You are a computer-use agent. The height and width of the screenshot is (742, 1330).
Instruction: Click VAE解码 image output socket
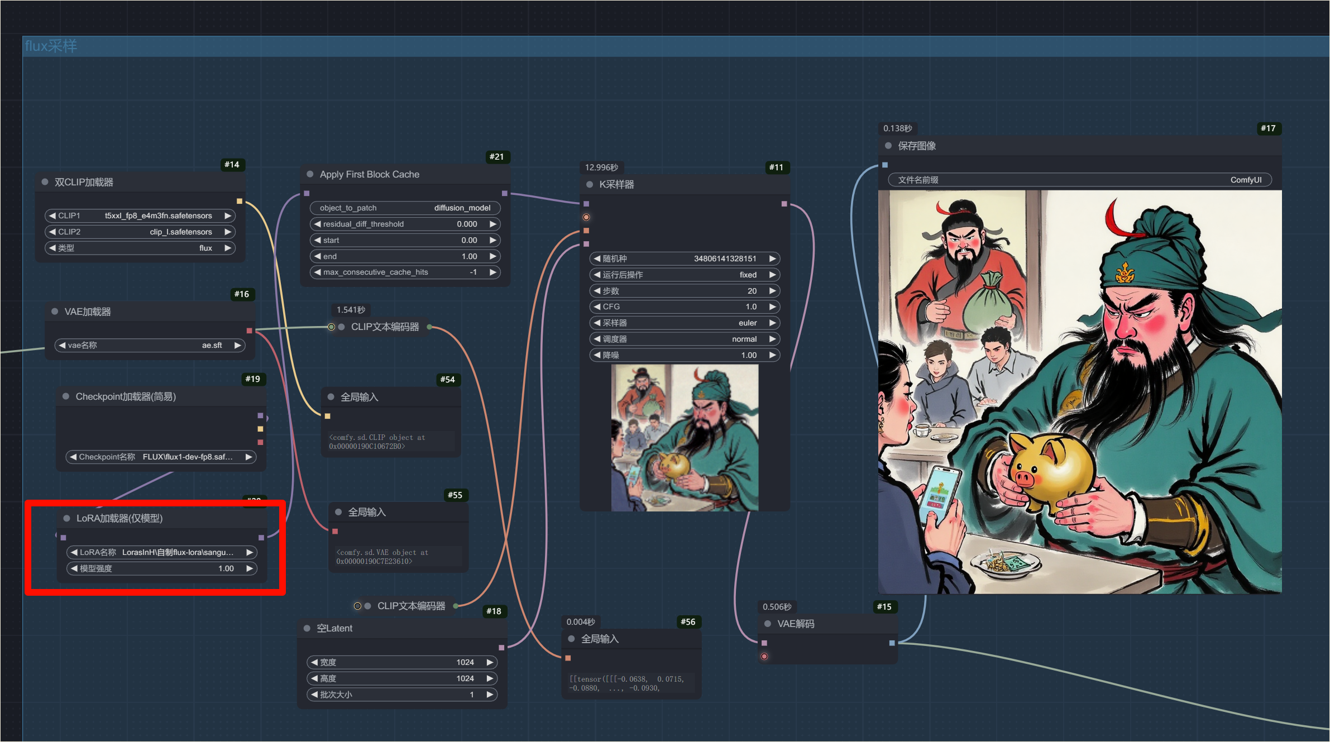(892, 643)
